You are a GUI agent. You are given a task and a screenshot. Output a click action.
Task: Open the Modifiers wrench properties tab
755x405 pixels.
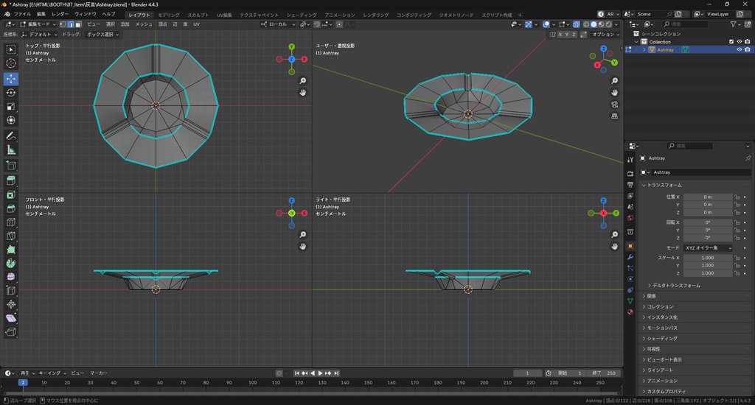(630, 257)
